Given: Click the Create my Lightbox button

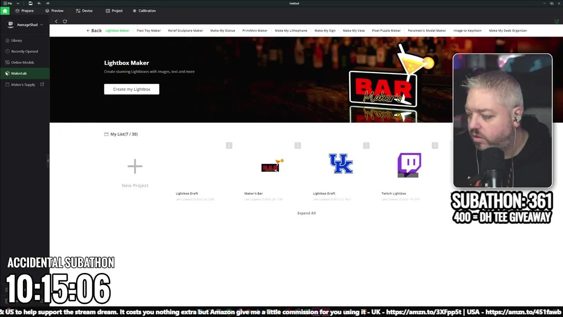Looking at the screenshot, I should pyautogui.click(x=132, y=89).
